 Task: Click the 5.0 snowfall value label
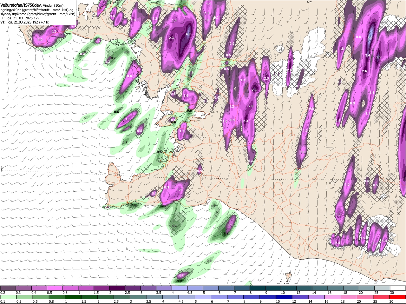point(370,38)
